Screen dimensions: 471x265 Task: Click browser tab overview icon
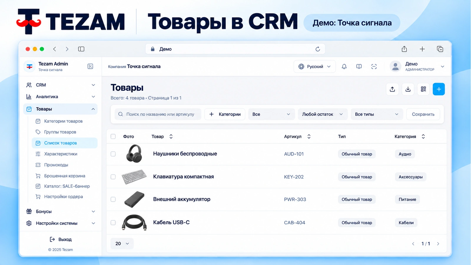click(440, 49)
